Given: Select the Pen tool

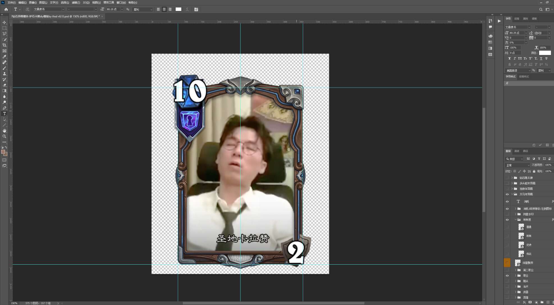Looking at the screenshot, I should [4, 108].
